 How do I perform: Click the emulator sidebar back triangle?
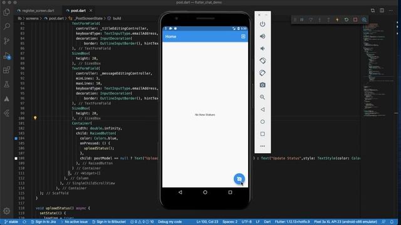[x=263, y=109]
